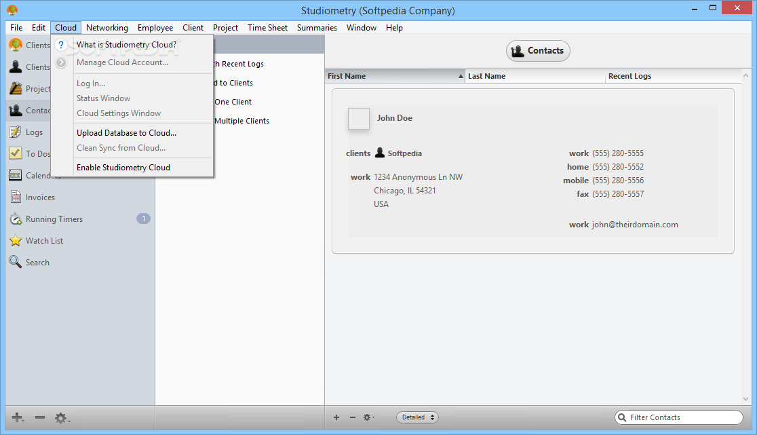Click the Softpedia client link
The image size is (757, 435).
(x=404, y=153)
